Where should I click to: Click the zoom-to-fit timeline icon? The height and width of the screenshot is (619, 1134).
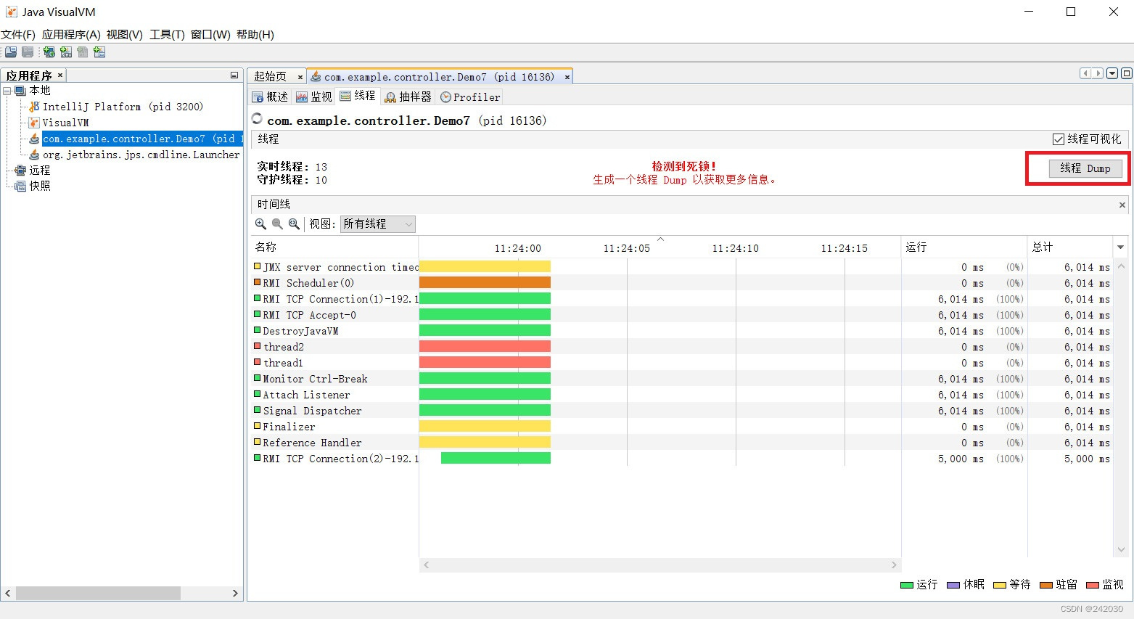294,224
